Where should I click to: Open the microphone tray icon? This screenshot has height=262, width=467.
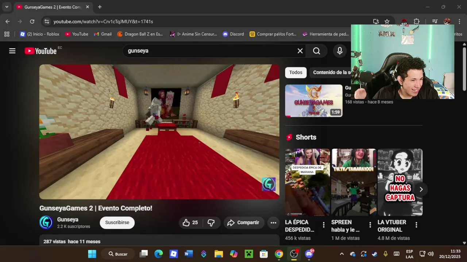[386, 254]
